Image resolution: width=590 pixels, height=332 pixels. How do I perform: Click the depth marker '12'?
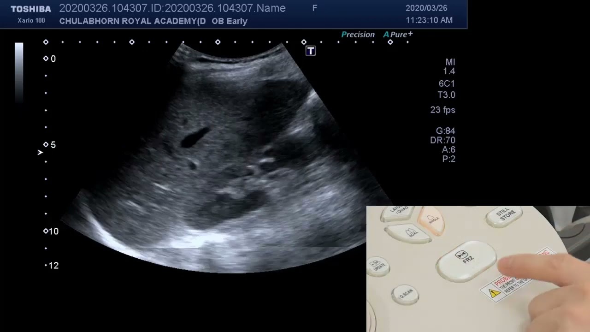click(x=53, y=266)
